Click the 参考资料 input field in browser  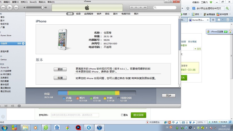coord(75,115)
